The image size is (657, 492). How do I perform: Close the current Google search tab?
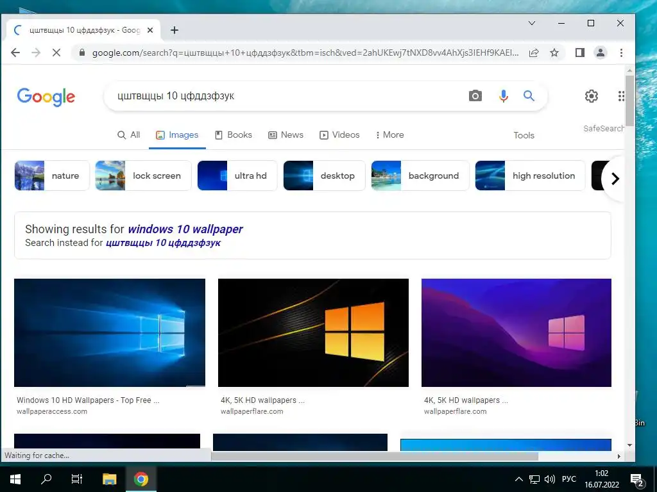tap(150, 30)
